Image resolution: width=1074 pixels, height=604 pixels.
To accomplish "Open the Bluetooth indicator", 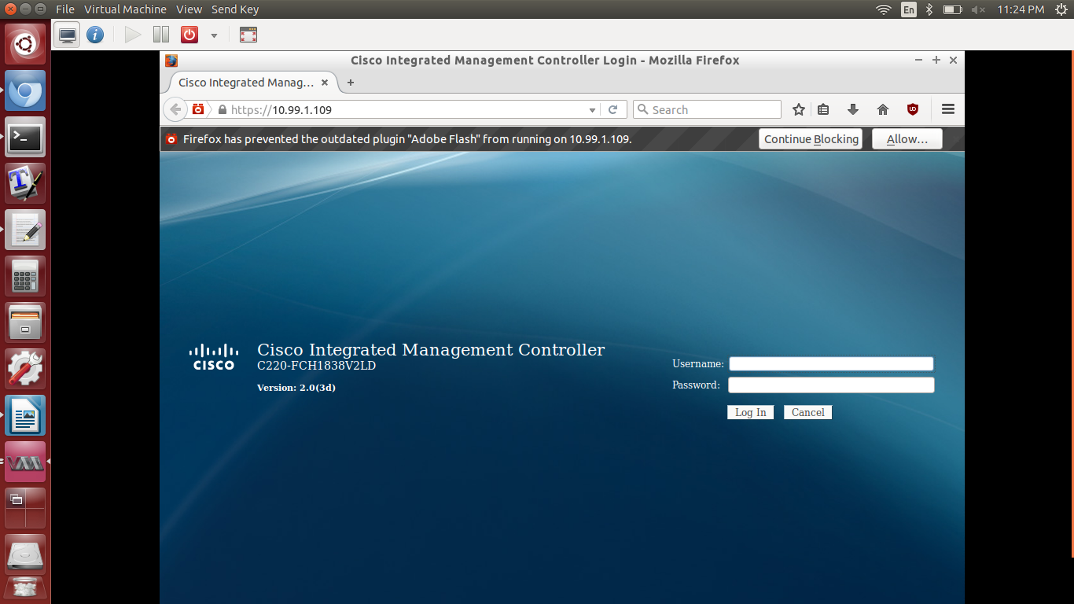I will click(929, 9).
